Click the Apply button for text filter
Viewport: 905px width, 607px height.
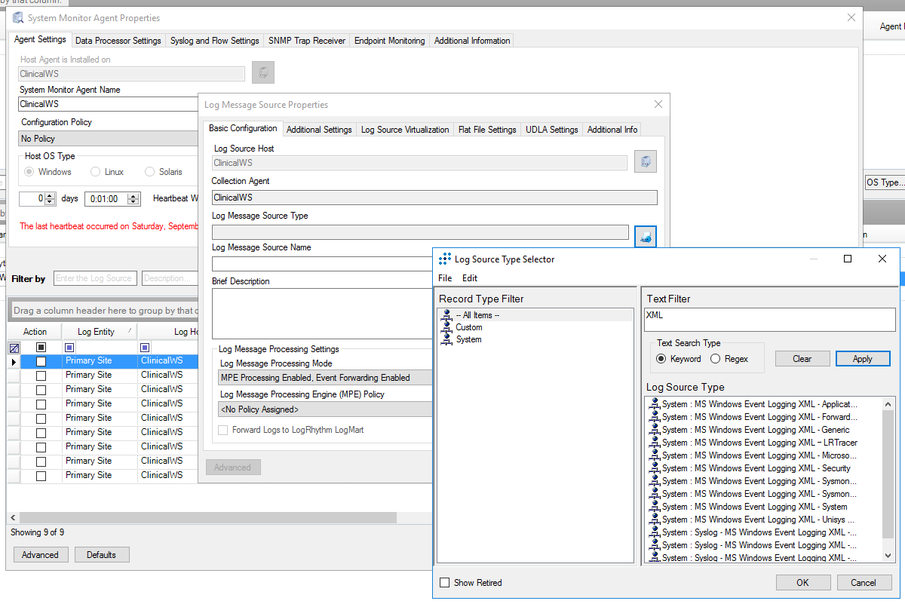pos(862,359)
